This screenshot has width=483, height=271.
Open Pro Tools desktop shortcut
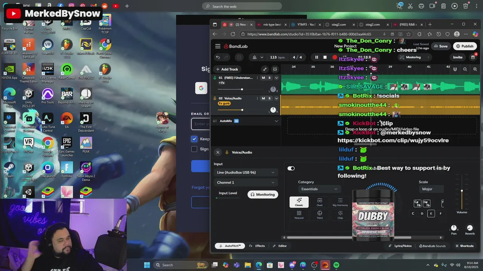(48, 96)
